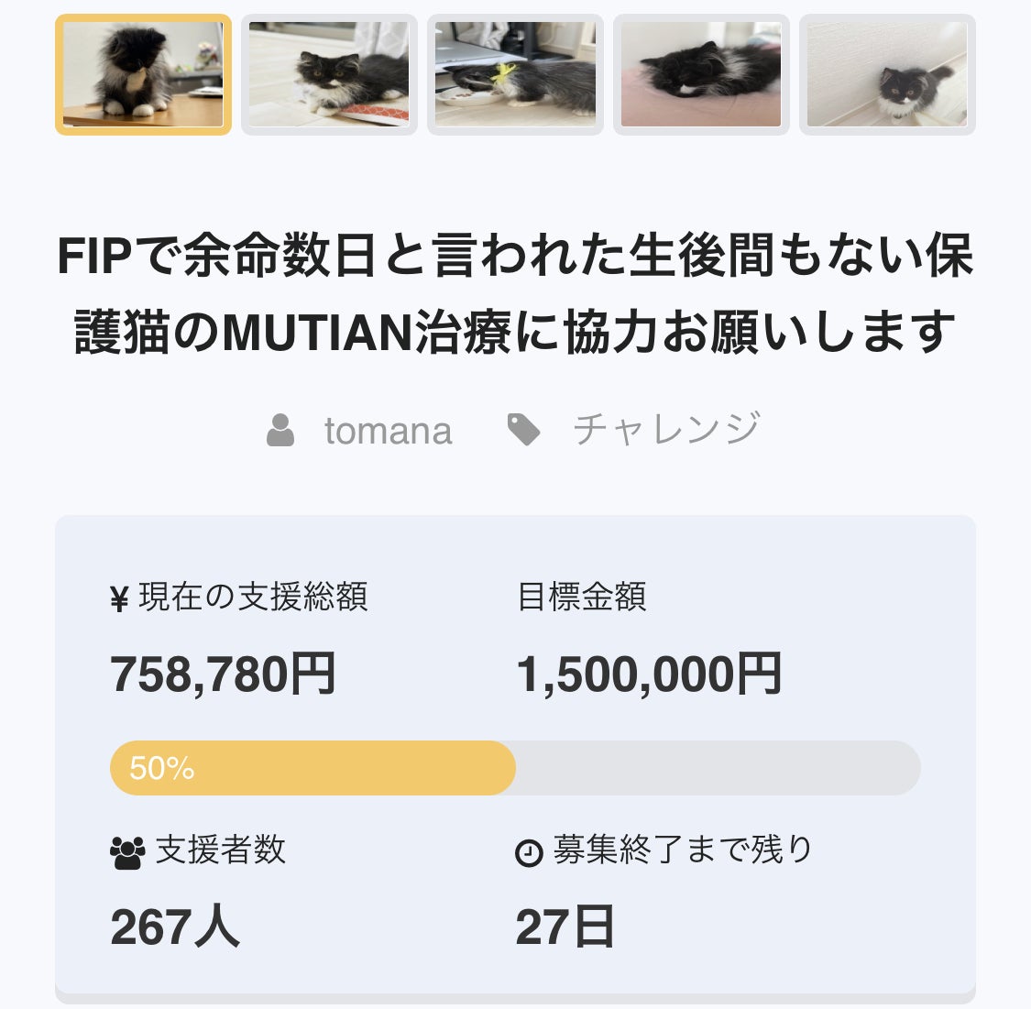
Task: Open the チャレンジ category link
Action: pyautogui.click(x=667, y=429)
